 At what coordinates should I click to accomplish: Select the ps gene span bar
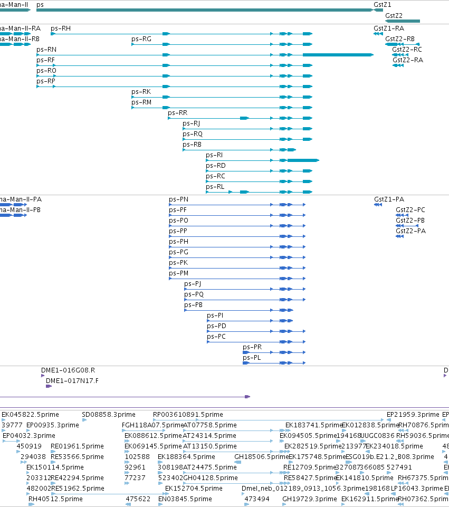click(x=204, y=10)
